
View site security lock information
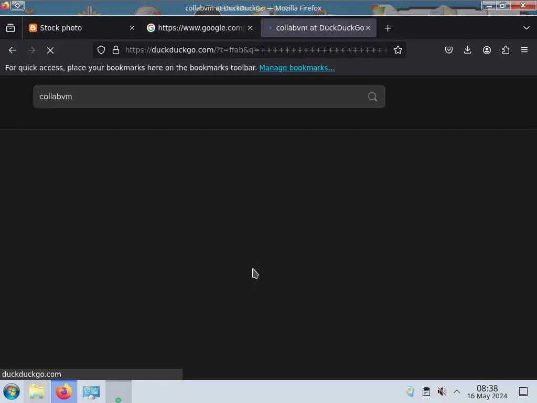pos(116,50)
